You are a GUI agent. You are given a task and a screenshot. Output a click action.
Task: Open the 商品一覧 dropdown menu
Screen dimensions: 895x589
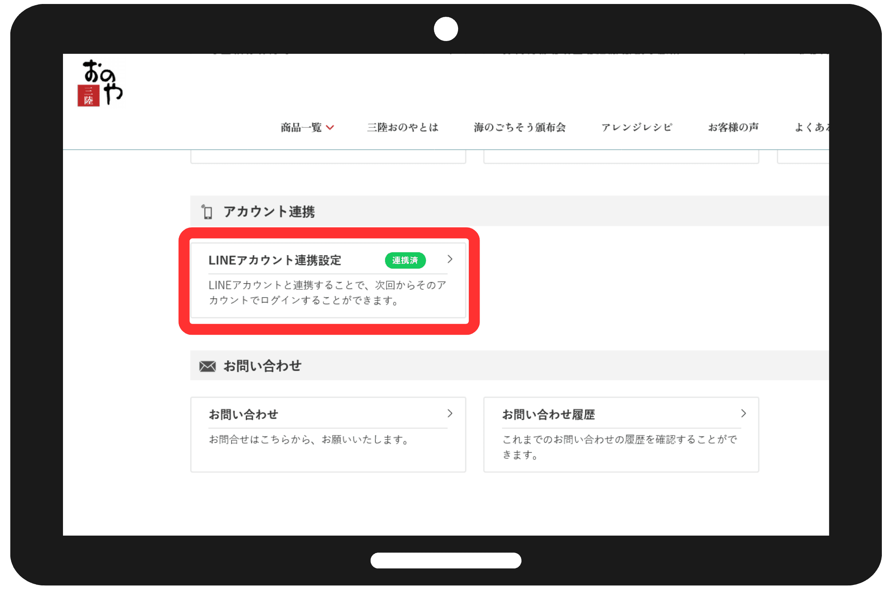[x=307, y=128]
